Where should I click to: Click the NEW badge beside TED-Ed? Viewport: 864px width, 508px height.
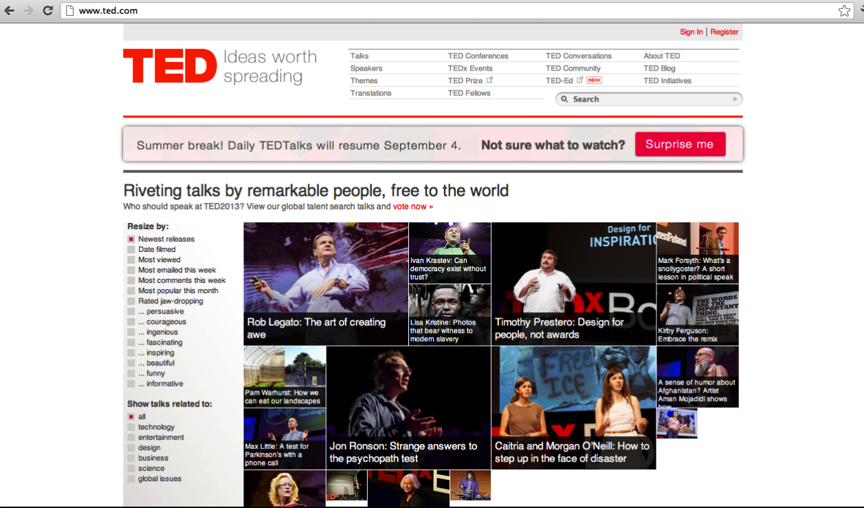(594, 80)
